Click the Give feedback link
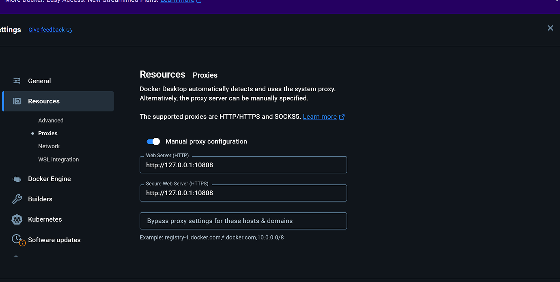Image resolution: width=560 pixels, height=282 pixels. (x=46, y=30)
